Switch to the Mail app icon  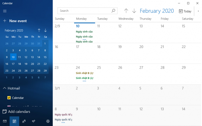[5, 121]
